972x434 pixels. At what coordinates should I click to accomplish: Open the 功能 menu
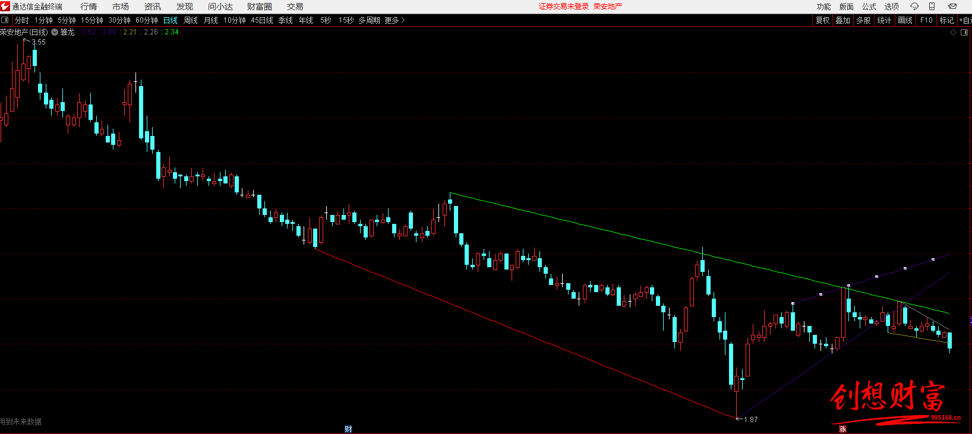pos(823,7)
